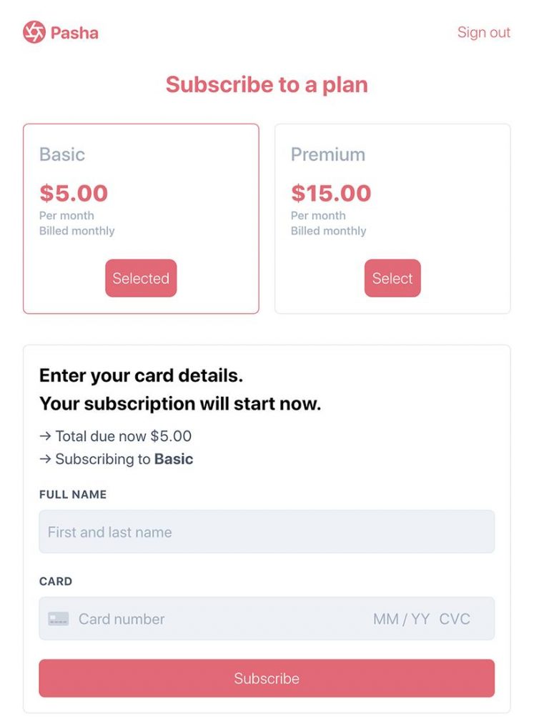Click the credit card icon in the card field
This screenshot has height=724, width=549.
(x=59, y=619)
